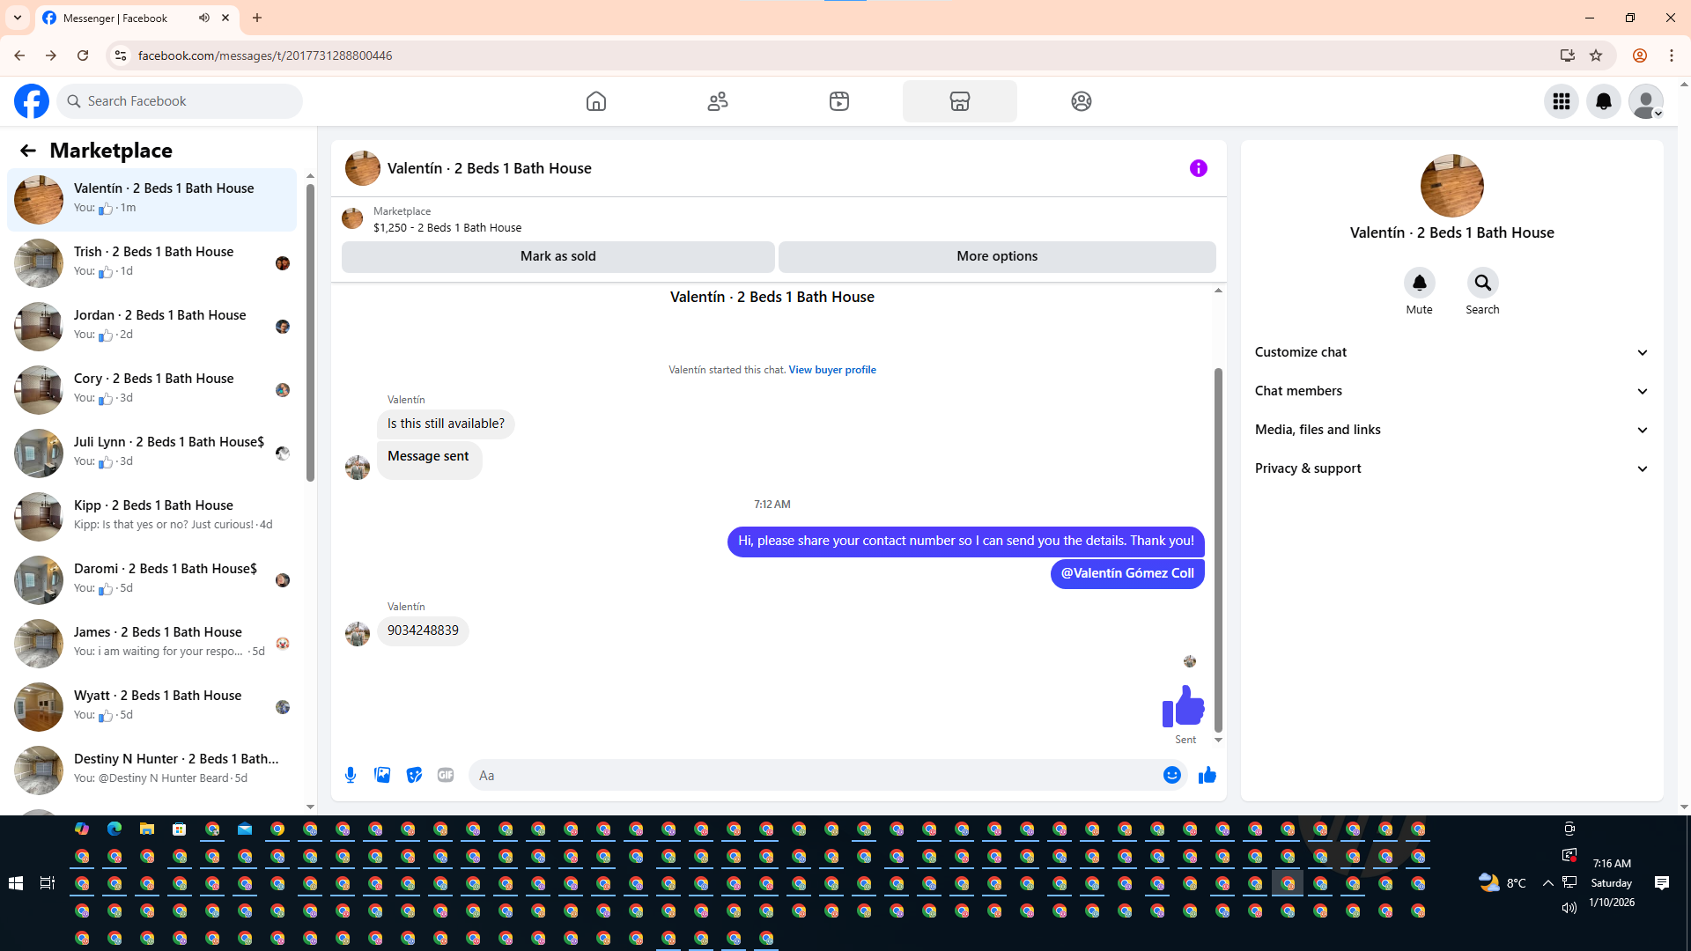Open Facebook notifications bell
The width and height of the screenshot is (1691, 951).
[x=1603, y=101]
